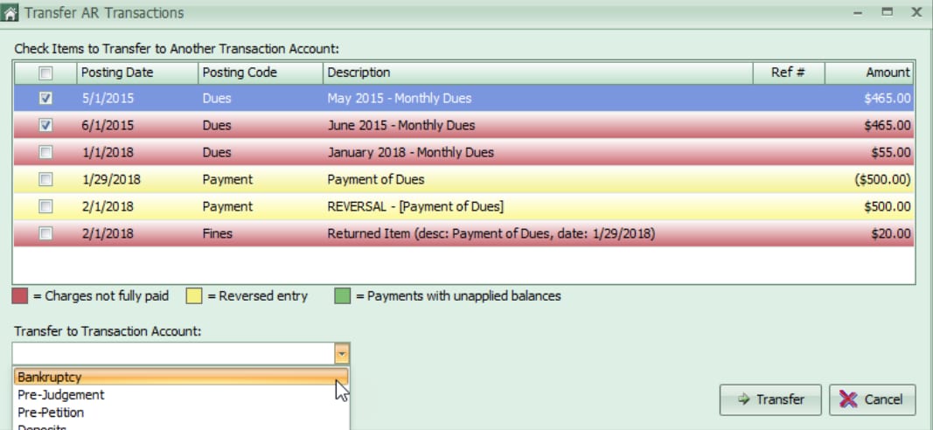Minimize the Transfer AR Transactions window
Image resolution: width=933 pixels, height=430 pixels.
point(858,12)
